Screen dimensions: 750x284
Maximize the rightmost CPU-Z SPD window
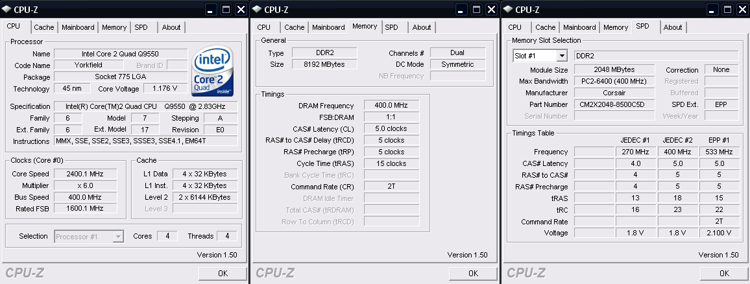[728, 9]
